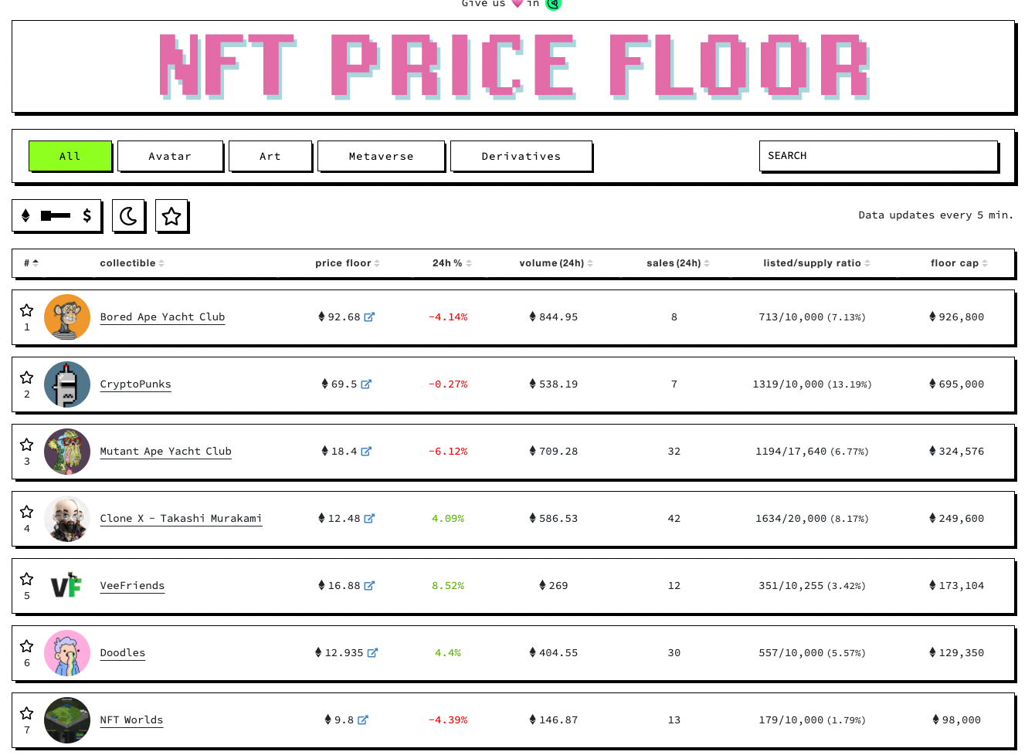Click the VeeFriends logo thumbnail

pyautogui.click(x=67, y=586)
